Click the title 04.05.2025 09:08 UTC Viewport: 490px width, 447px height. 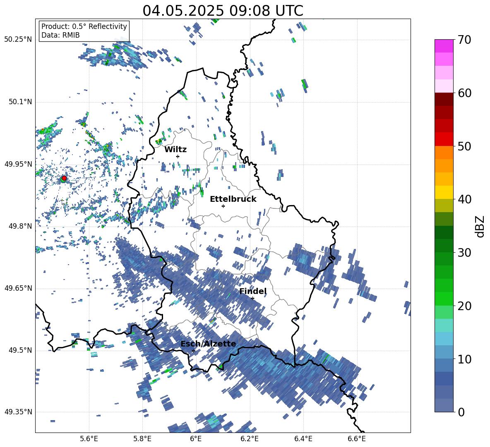[223, 11]
